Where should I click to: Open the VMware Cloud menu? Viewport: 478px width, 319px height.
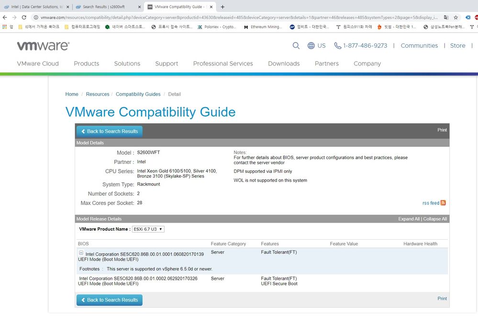38,64
